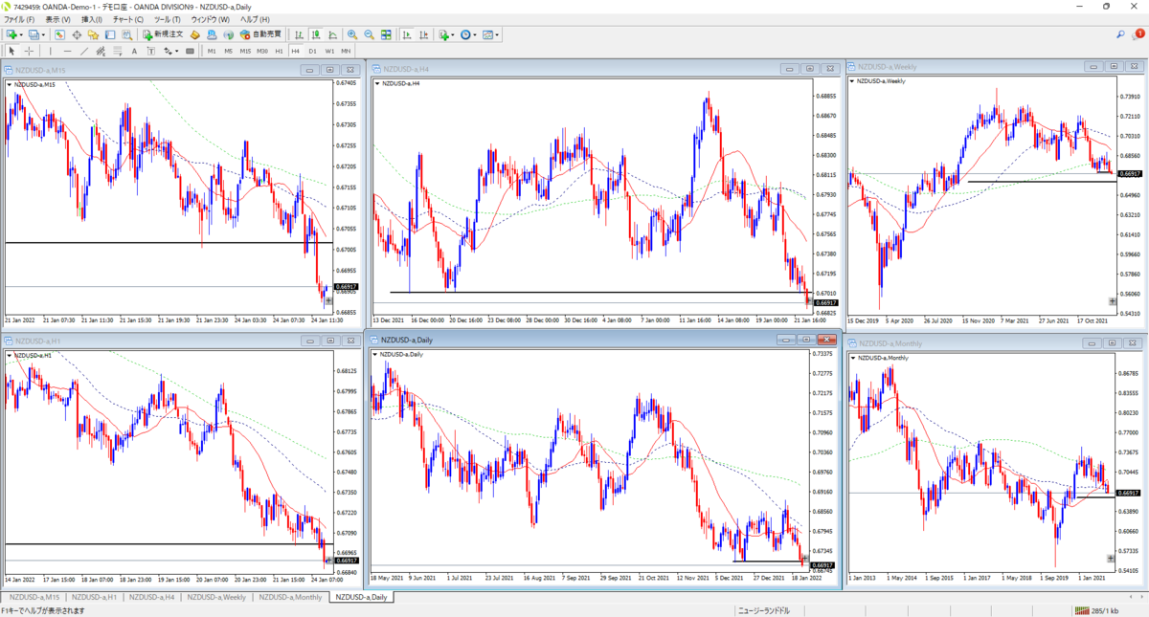Switch chart to bar chart style
The width and height of the screenshot is (1149, 617).
[298, 34]
